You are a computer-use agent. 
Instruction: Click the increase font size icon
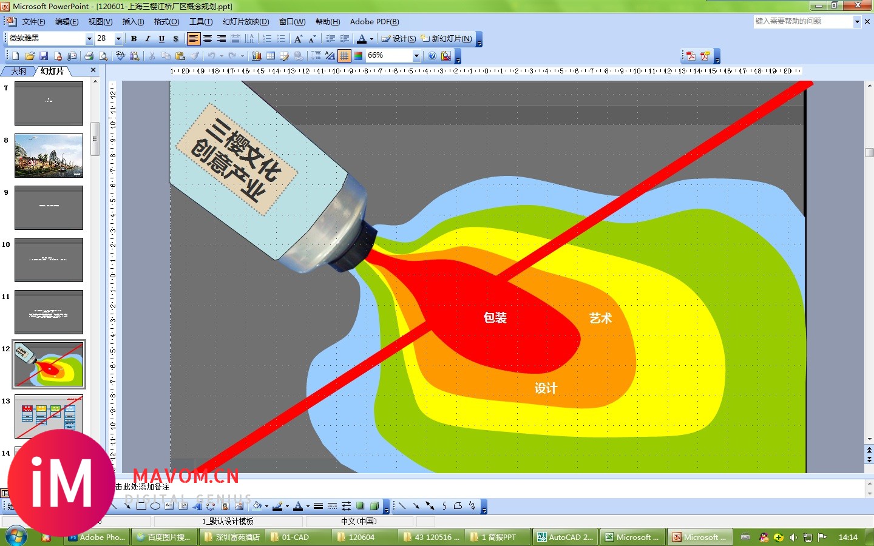(298, 39)
